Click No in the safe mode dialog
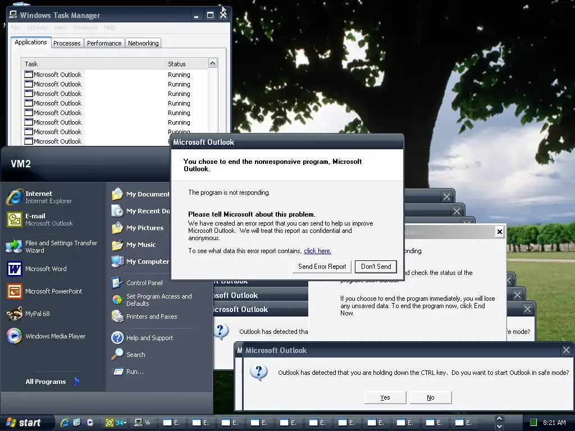 (x=431, y=397)
